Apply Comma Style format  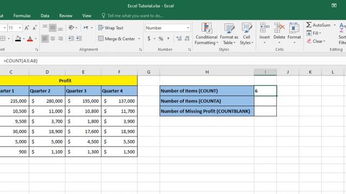(168, 39)
